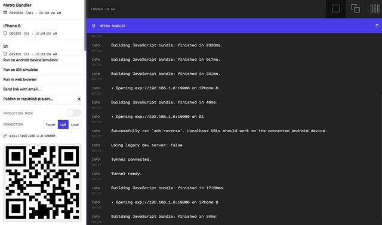Click the device icon under S1

[x=5, y=54]
